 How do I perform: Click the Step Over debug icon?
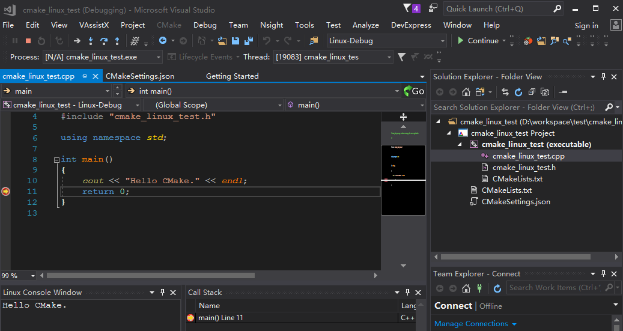[103, 41]
